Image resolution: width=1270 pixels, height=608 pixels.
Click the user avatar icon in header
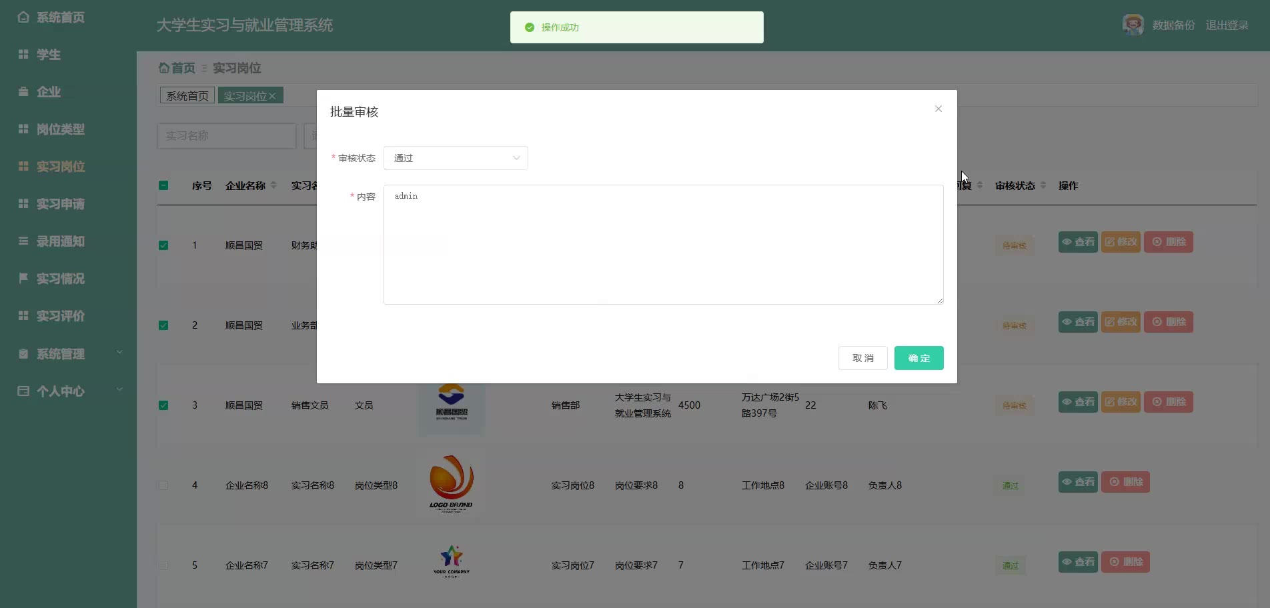[1133, 25]
